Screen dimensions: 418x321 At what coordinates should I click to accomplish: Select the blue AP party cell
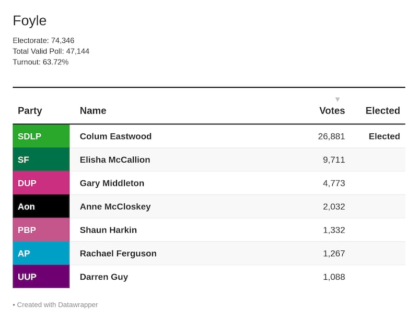41,254
